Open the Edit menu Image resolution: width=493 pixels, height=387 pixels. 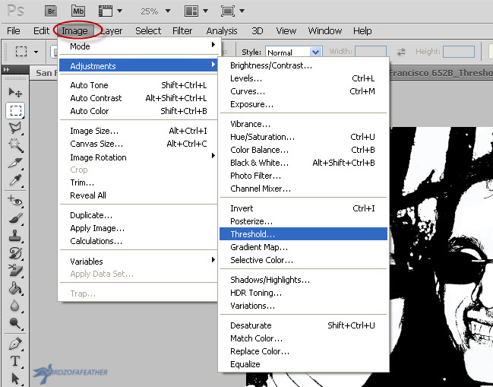point(41,31)
